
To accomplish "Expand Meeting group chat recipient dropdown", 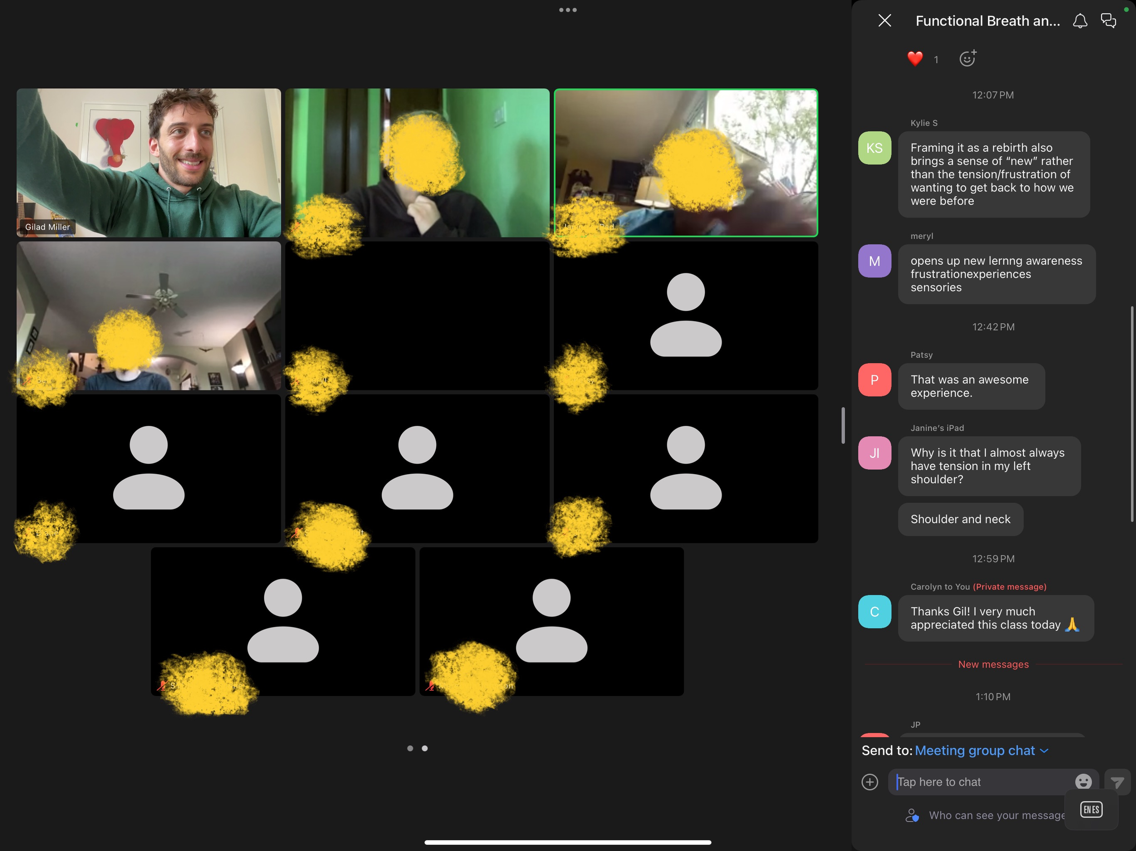I will tap(981, 750).
